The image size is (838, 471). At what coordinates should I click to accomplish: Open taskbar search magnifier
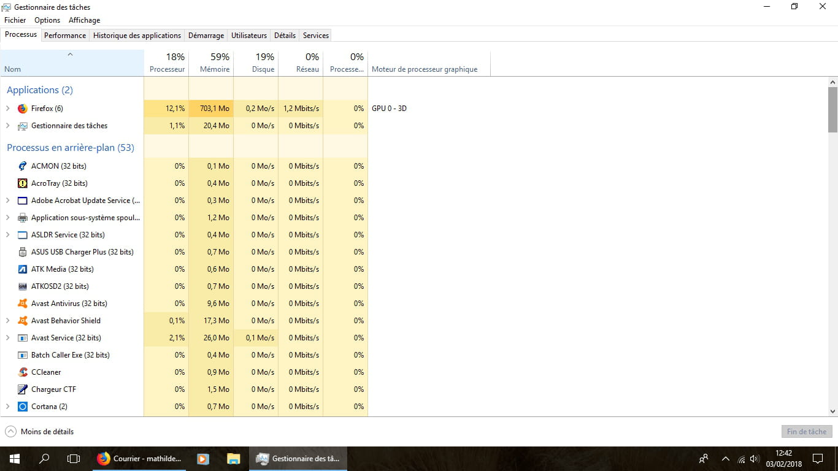coord(44,459)
